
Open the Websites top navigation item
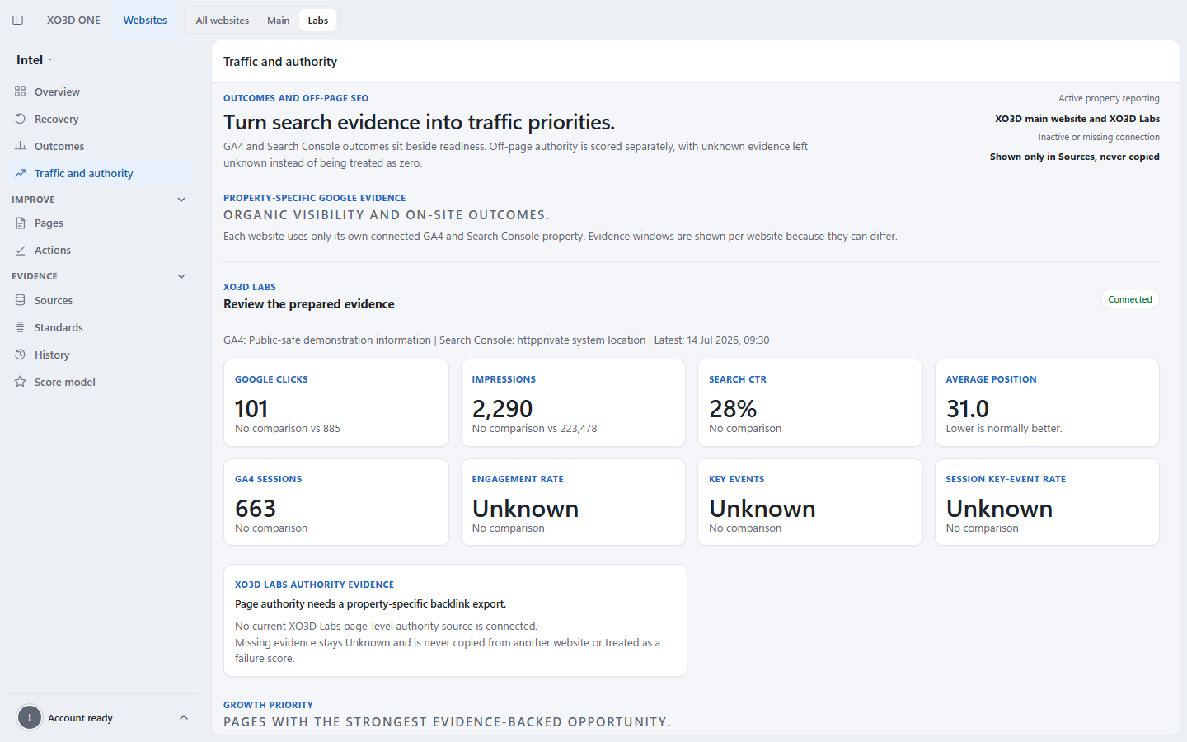145,20
